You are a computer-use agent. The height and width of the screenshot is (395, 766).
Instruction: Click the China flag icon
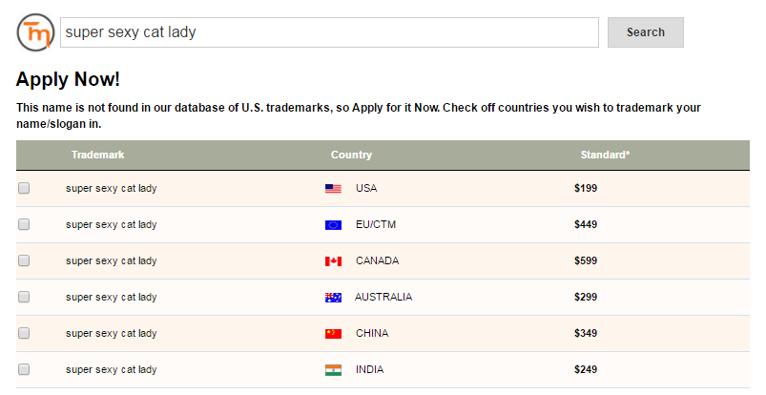333,333
